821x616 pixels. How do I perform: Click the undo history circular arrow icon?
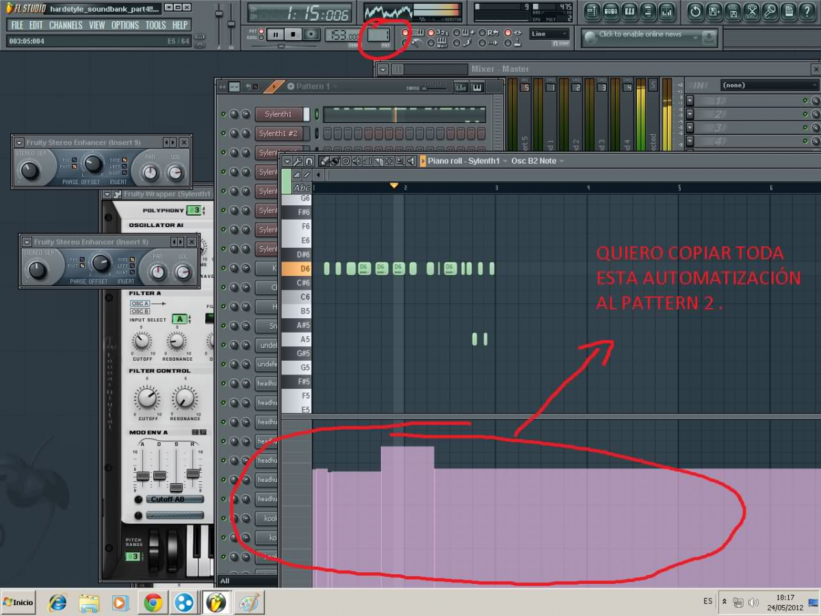point(696,12)
